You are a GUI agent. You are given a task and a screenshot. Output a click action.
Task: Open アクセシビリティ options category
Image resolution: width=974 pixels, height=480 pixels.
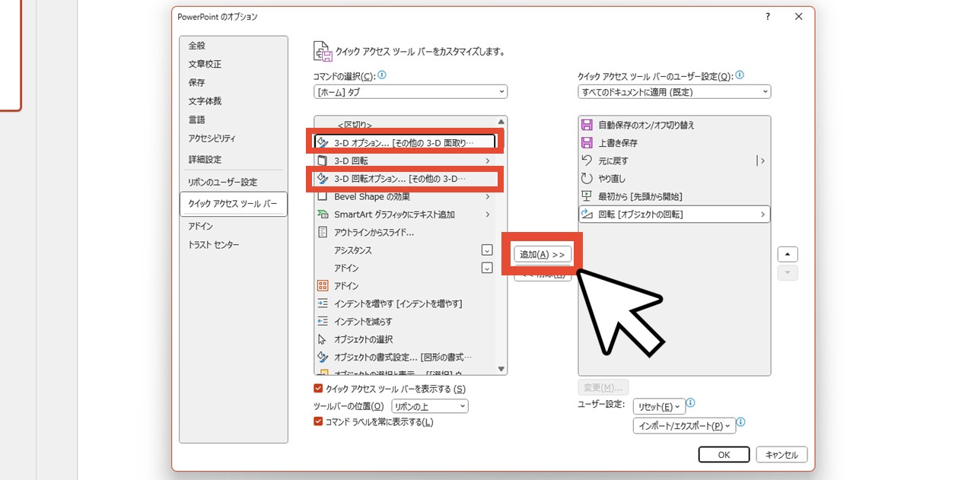click(234, 138)
